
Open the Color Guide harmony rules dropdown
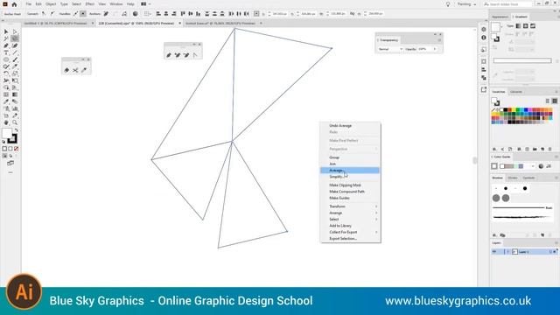(x=533, y=166)
